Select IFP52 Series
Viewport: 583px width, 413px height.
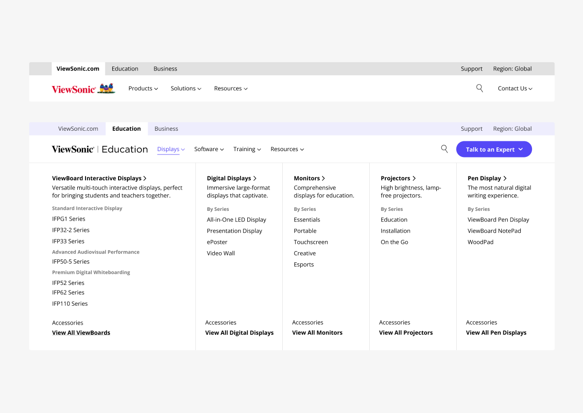68,283
